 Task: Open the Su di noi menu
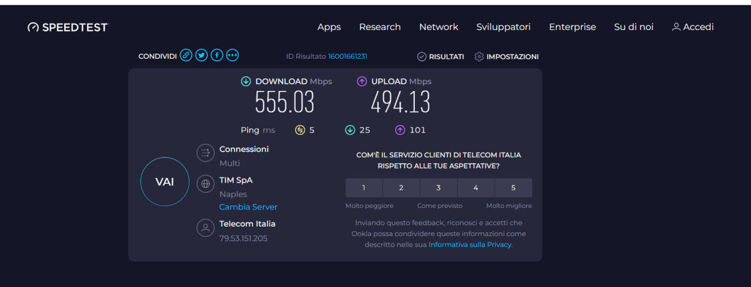tap(634, 27)
